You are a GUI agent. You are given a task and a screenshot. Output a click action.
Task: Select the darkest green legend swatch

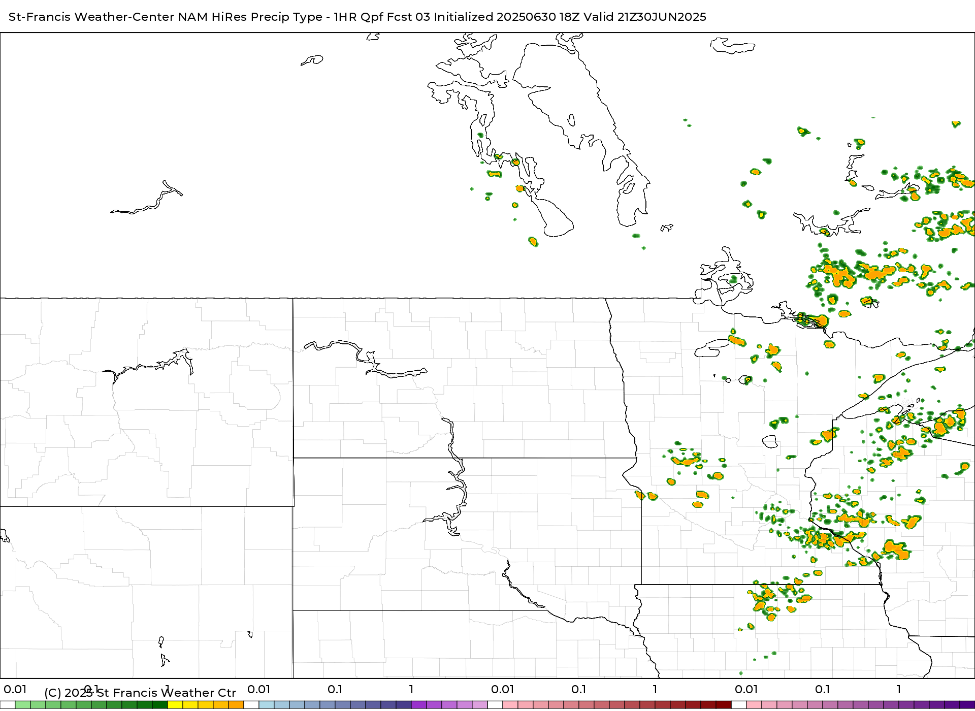pos(160,705)
